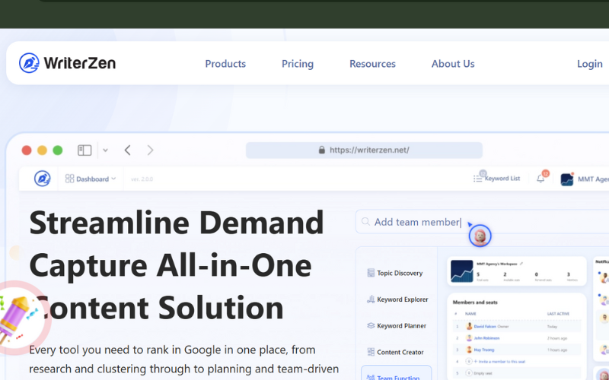Click the WriterZen logo in the header
Screen dimensions: 609x380
point(67,63)
